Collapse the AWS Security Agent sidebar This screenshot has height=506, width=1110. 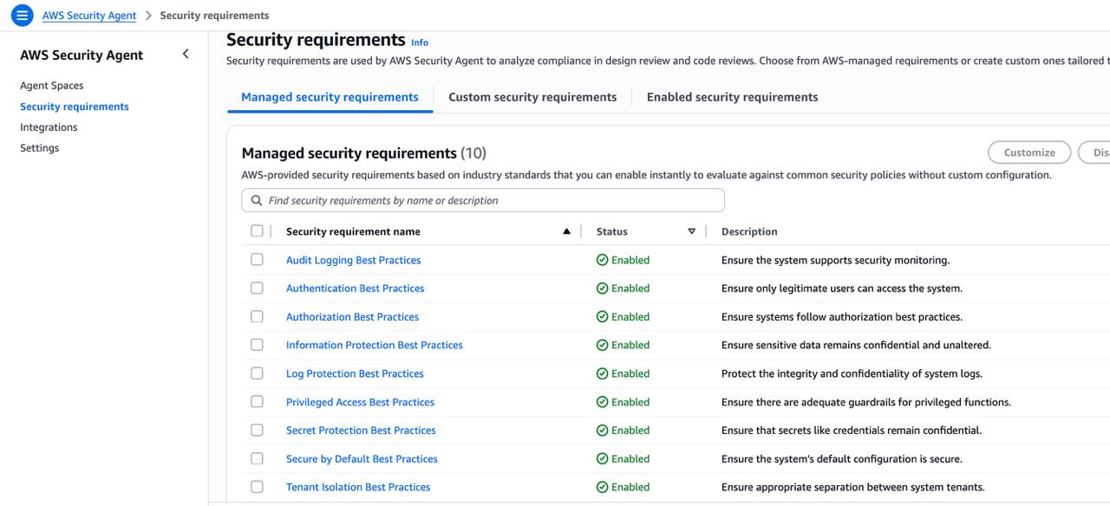click(x=185, y=55)
